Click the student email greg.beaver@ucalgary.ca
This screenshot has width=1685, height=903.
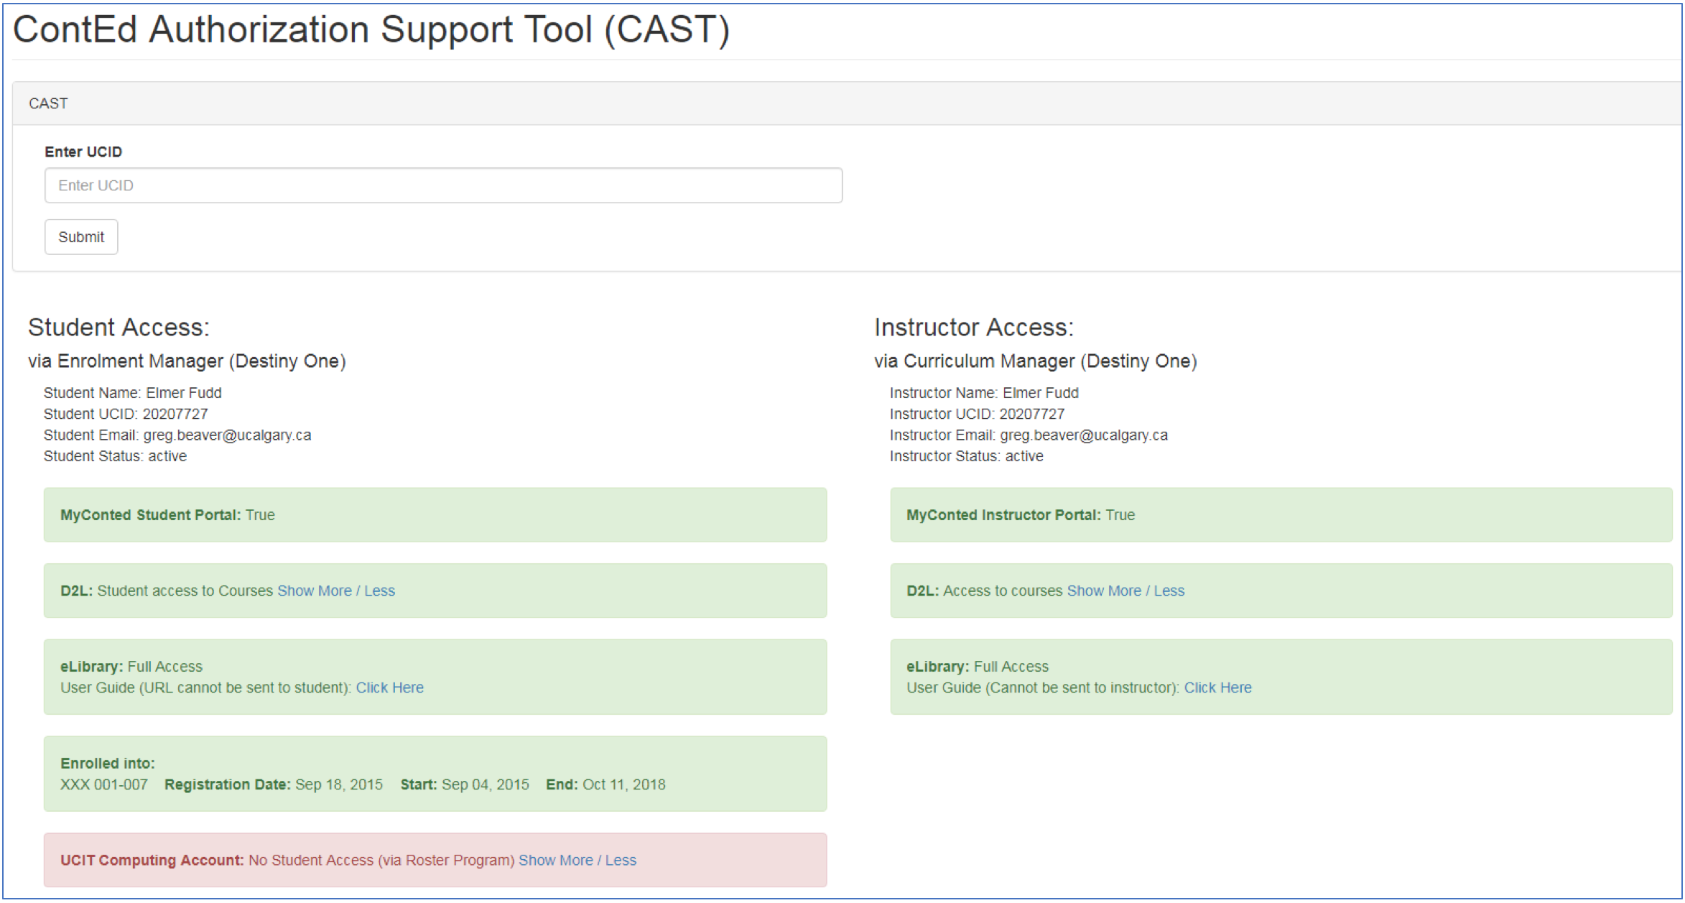pyautogui.click(x=227, y=435)
